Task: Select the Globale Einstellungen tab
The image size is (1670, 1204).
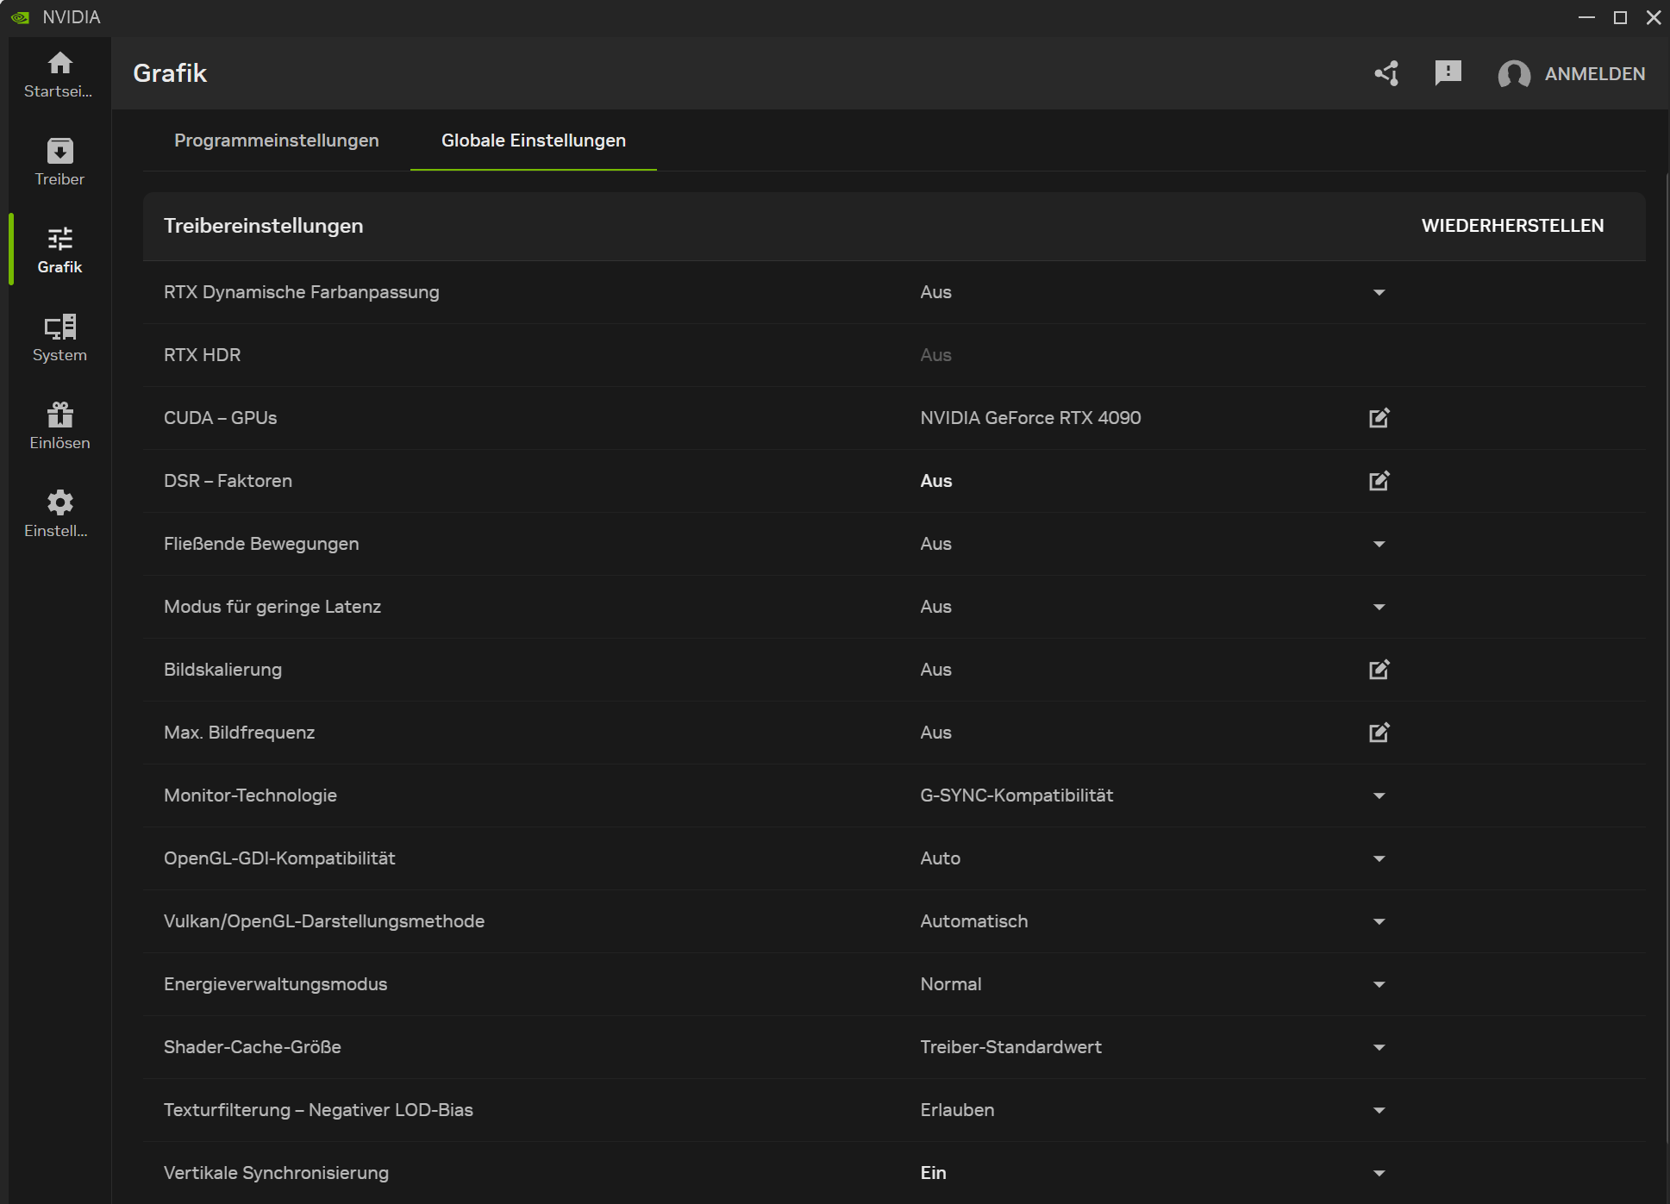Action: [533, 140]
